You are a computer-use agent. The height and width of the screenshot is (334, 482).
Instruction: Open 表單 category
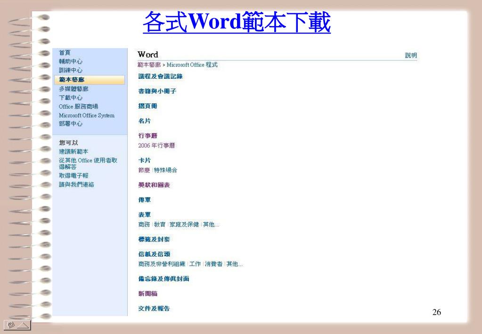tap(145, 215)
